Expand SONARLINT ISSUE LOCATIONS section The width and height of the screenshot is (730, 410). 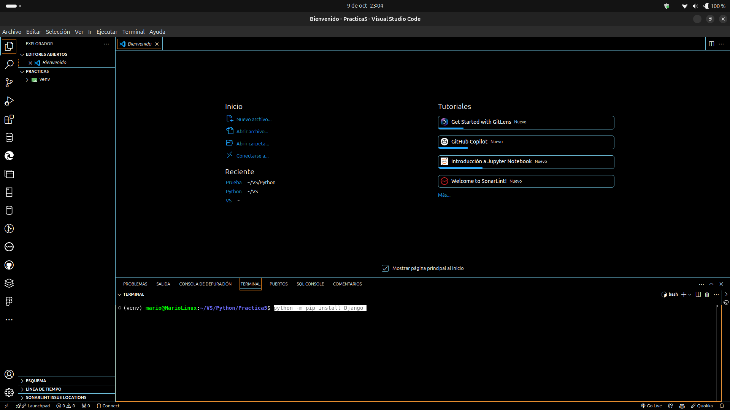point(67,397)
